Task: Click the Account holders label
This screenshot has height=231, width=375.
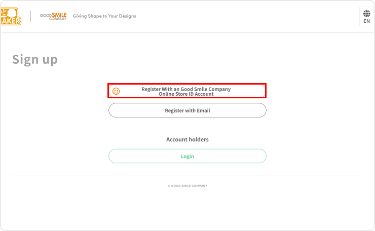Action: click(x=187, y=139)
